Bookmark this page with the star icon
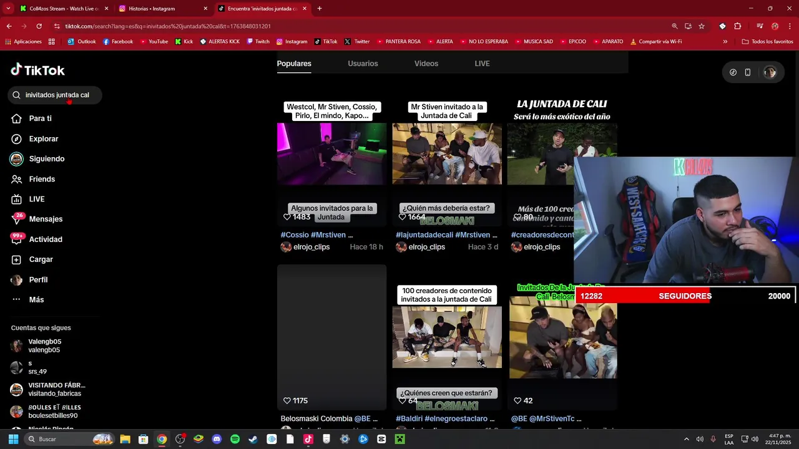This screenshot has height=449, width=799. click(702, 26)
